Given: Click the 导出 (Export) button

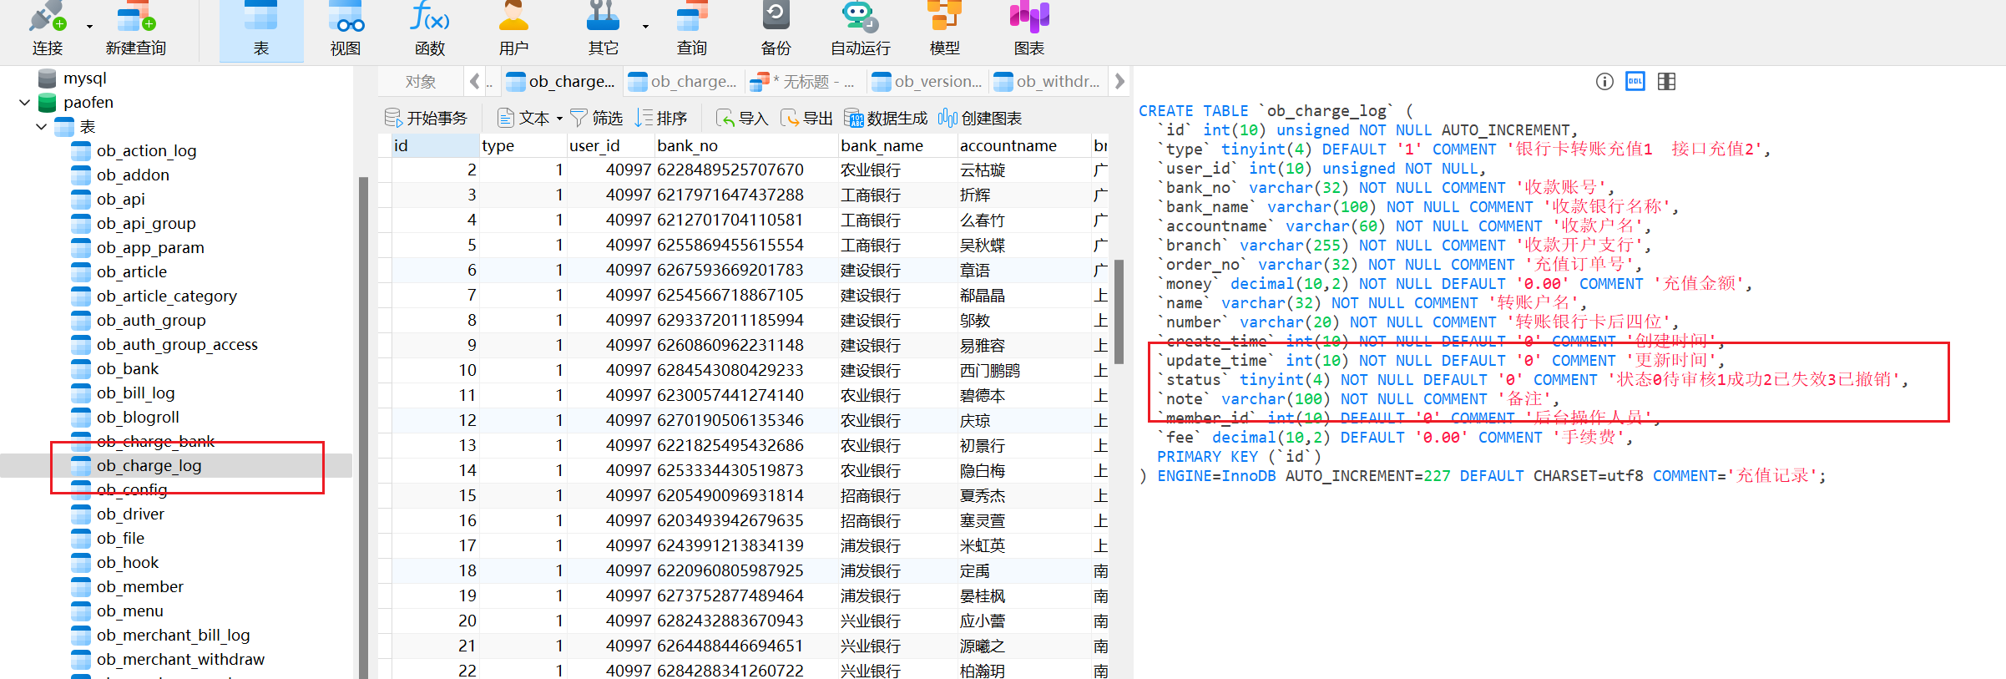Looking at the screenshot, I should click(x=806, y=119).
